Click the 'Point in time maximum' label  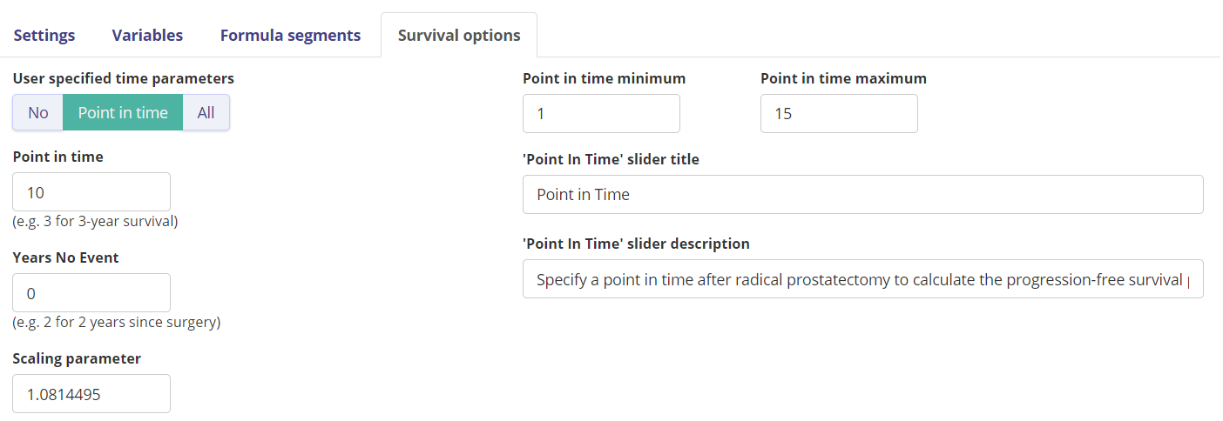[843, 78]
